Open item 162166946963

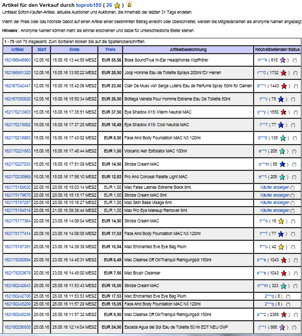coord(17,60)
